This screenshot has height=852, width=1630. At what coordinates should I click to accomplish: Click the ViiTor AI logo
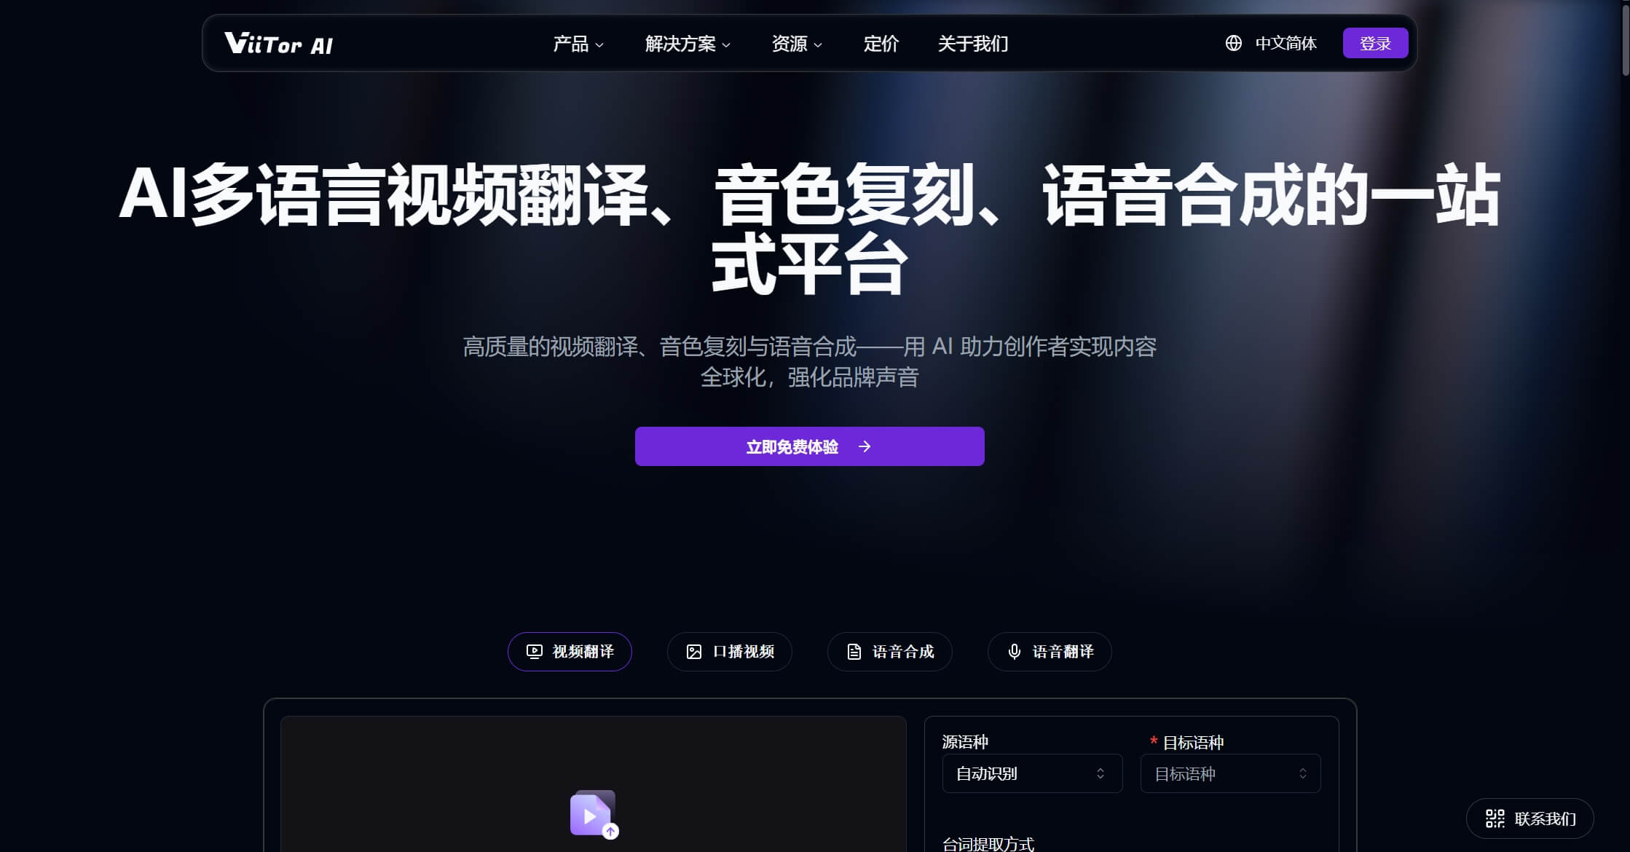(x=278, y=44)
